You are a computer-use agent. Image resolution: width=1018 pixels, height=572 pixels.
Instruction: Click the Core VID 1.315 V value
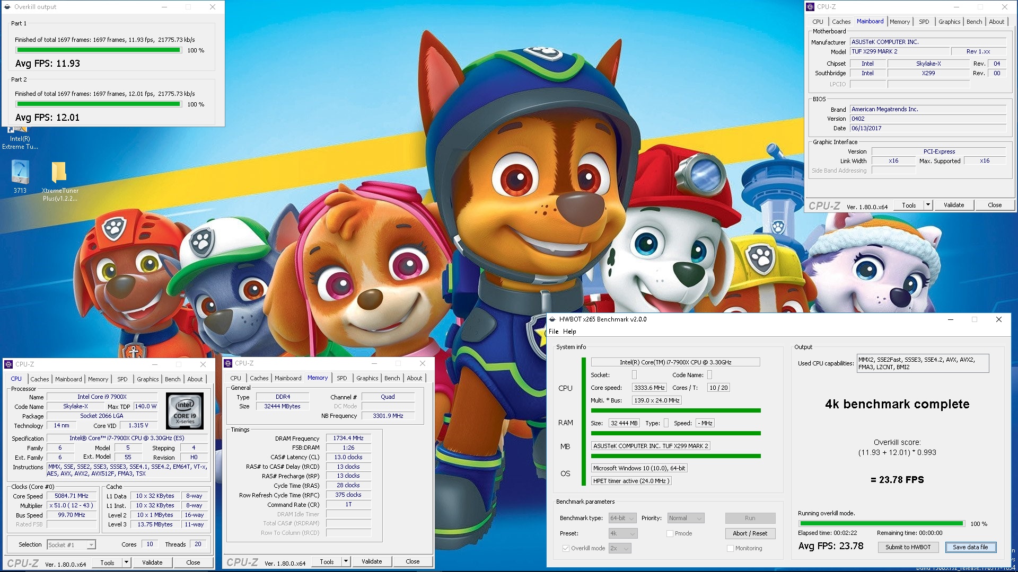(138, 425)
